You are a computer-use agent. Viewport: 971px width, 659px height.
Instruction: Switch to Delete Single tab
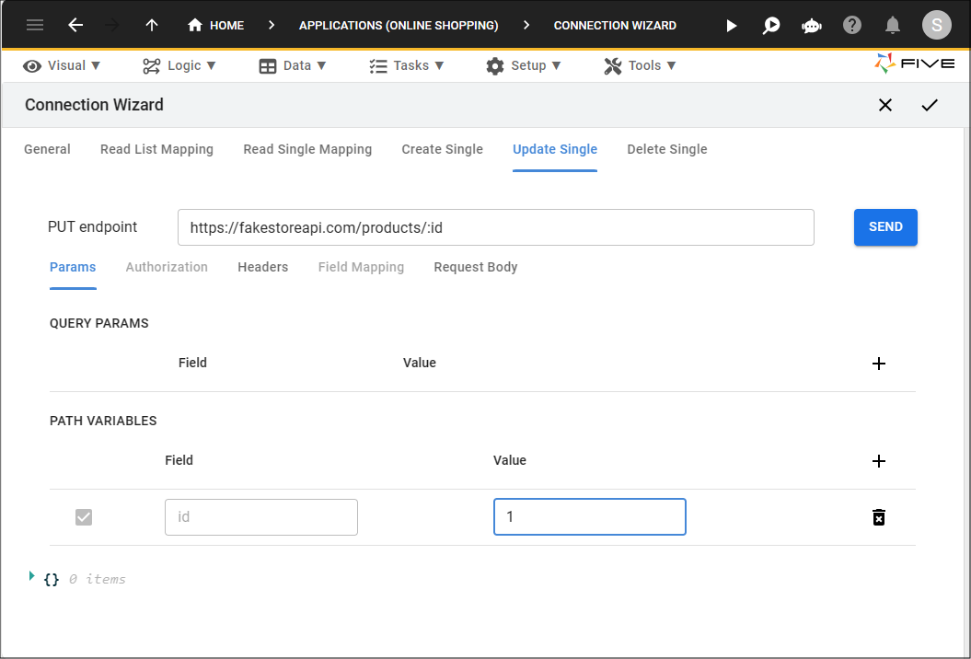click(x=667, y=149)
